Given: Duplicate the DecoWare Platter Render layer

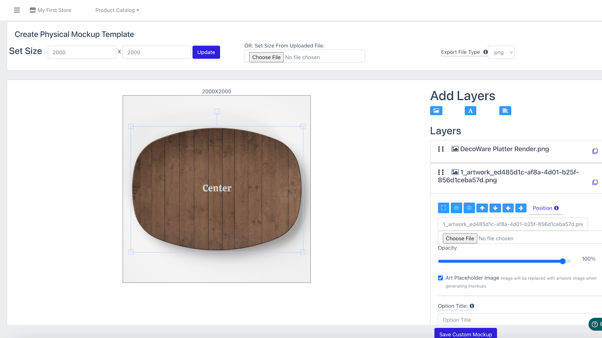Looking at the screenshot, I should [x=595, y=151].
